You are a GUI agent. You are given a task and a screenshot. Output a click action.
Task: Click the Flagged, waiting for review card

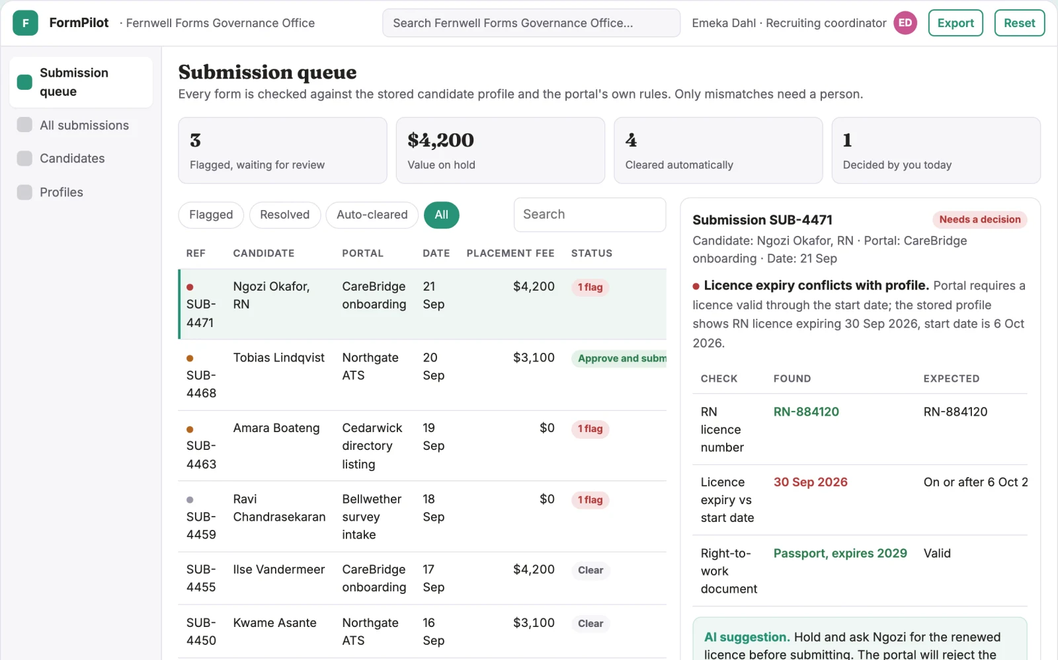coord(282,151)
